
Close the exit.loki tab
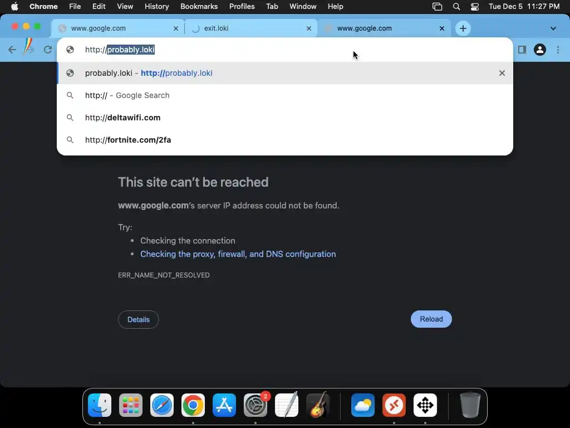coord(308,28)
